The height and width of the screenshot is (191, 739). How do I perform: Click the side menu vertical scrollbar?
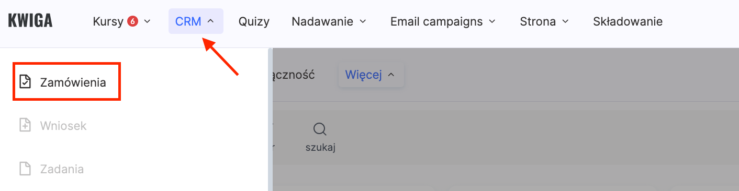[x=271, y=120]
